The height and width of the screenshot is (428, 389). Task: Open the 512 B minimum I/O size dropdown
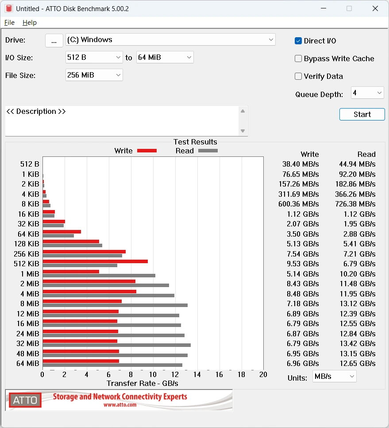[x=94, y=57]
